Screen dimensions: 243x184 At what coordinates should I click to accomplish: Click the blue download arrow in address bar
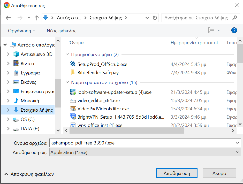(x=45, y=17)
